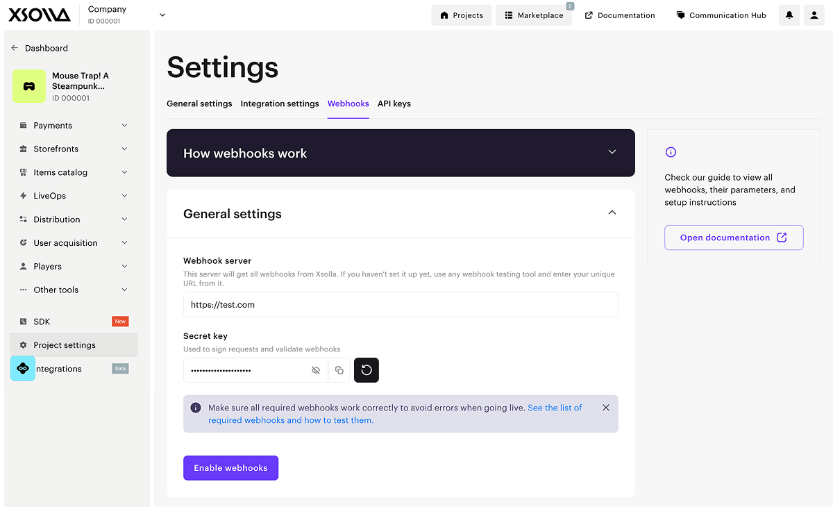The image size is (833, 507).
Task: Switch to the Integration settings tab
Action: 280,103
